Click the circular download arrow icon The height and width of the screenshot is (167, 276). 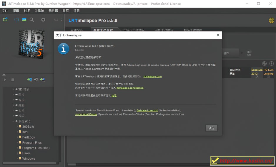tap(271, 63)
